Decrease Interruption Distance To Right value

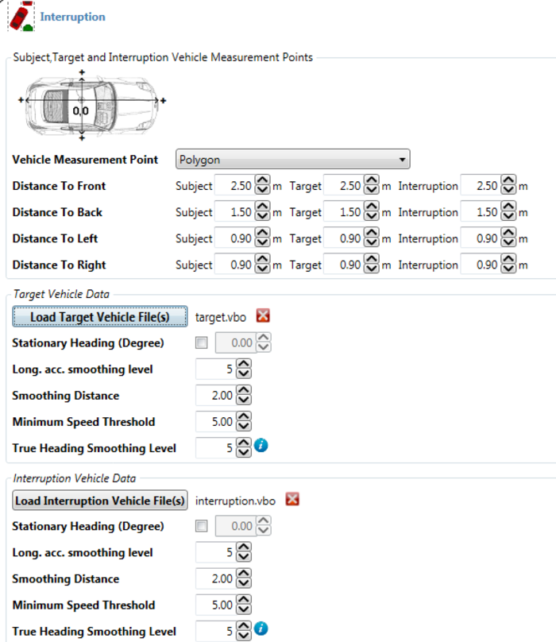click(508, 269)
